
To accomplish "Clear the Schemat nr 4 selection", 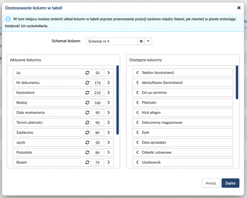I will (x=141, y=41).
